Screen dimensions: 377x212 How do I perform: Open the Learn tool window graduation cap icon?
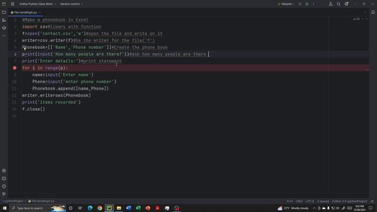(x=4, y=28)
